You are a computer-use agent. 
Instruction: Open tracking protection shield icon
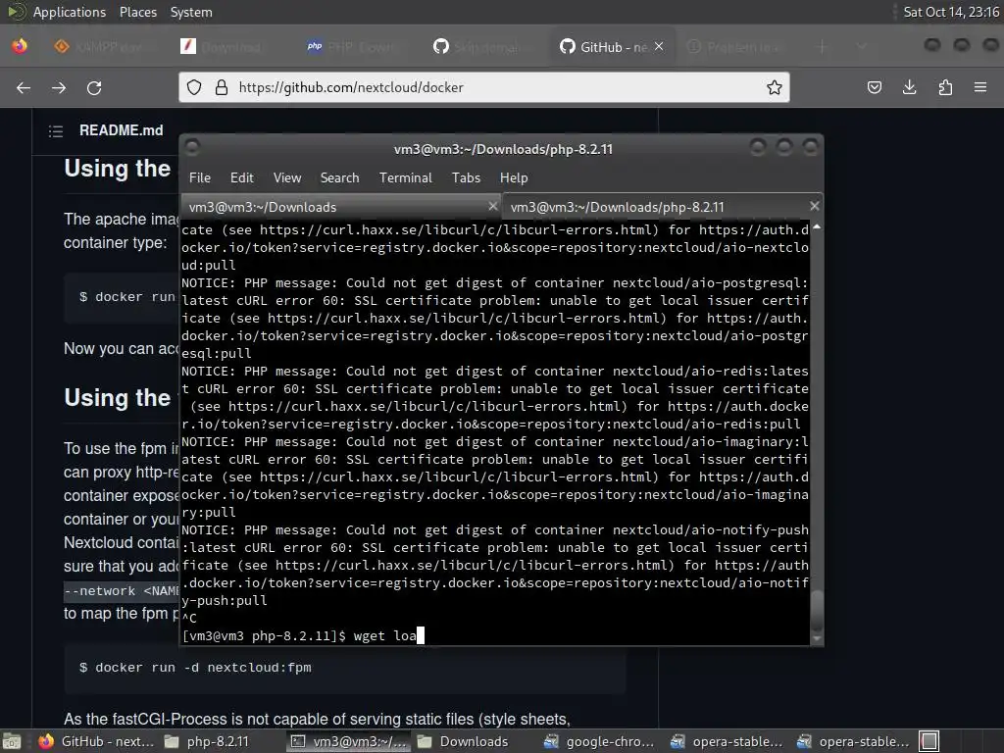[194, 87]
